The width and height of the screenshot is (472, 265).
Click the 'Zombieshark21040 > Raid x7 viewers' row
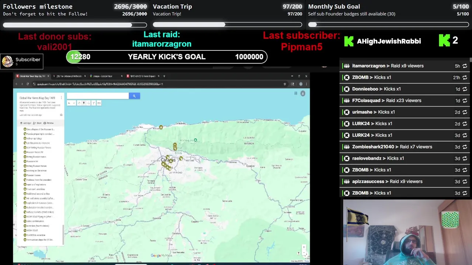(x=405, y=147)
